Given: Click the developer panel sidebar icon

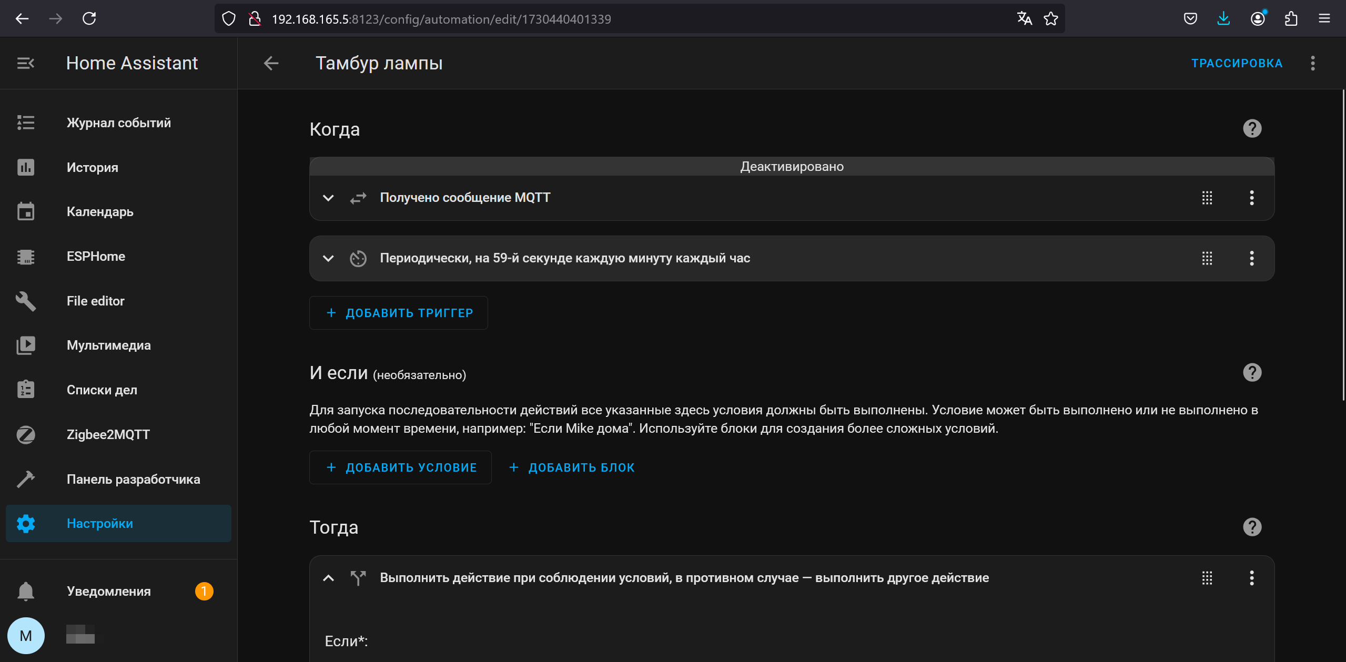Looking at the screenshot, I should click(27, 479).
